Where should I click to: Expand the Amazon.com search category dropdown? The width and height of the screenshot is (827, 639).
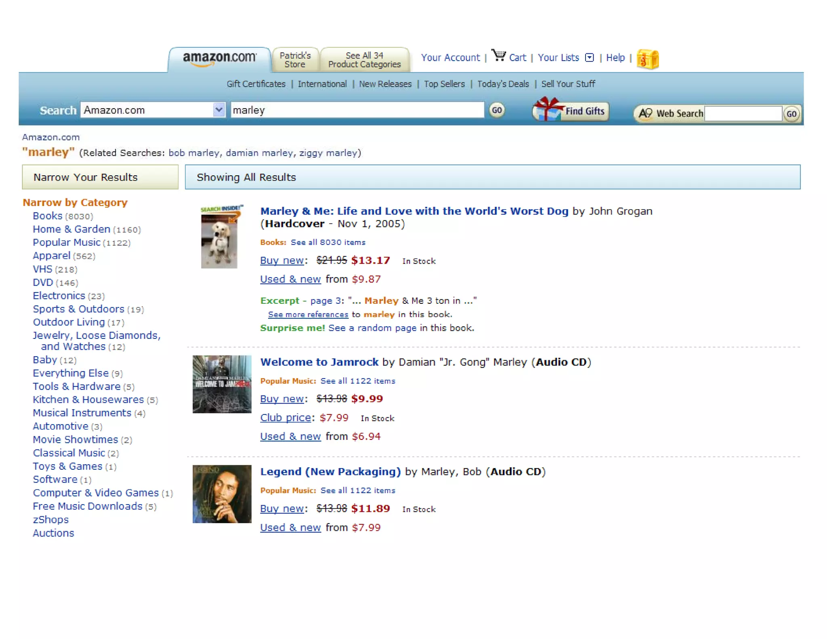coord(218,110)
